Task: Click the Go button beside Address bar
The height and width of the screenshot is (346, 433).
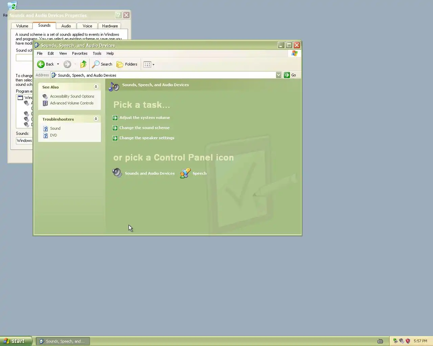Action: [290, 75]
